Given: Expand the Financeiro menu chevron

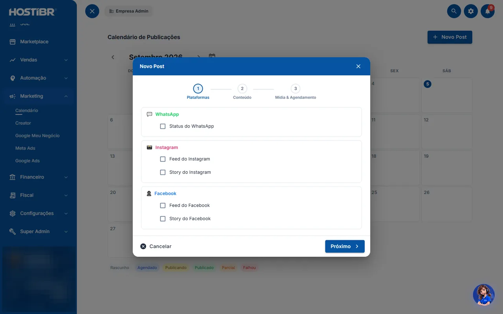Looking at the screenshot, I should tap(66, 177).
